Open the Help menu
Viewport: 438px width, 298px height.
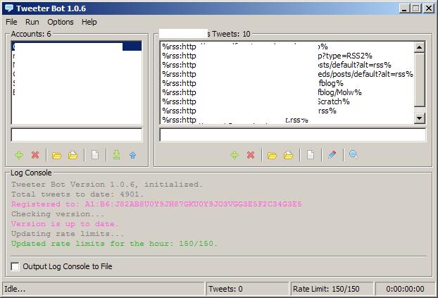(89, 22)
